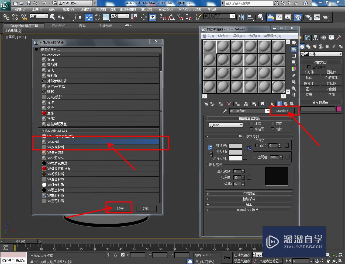Open the (B)Blinn shader dropdown
Screen dimensions: 345x264
pyautogui.click(x=226, y=125)
